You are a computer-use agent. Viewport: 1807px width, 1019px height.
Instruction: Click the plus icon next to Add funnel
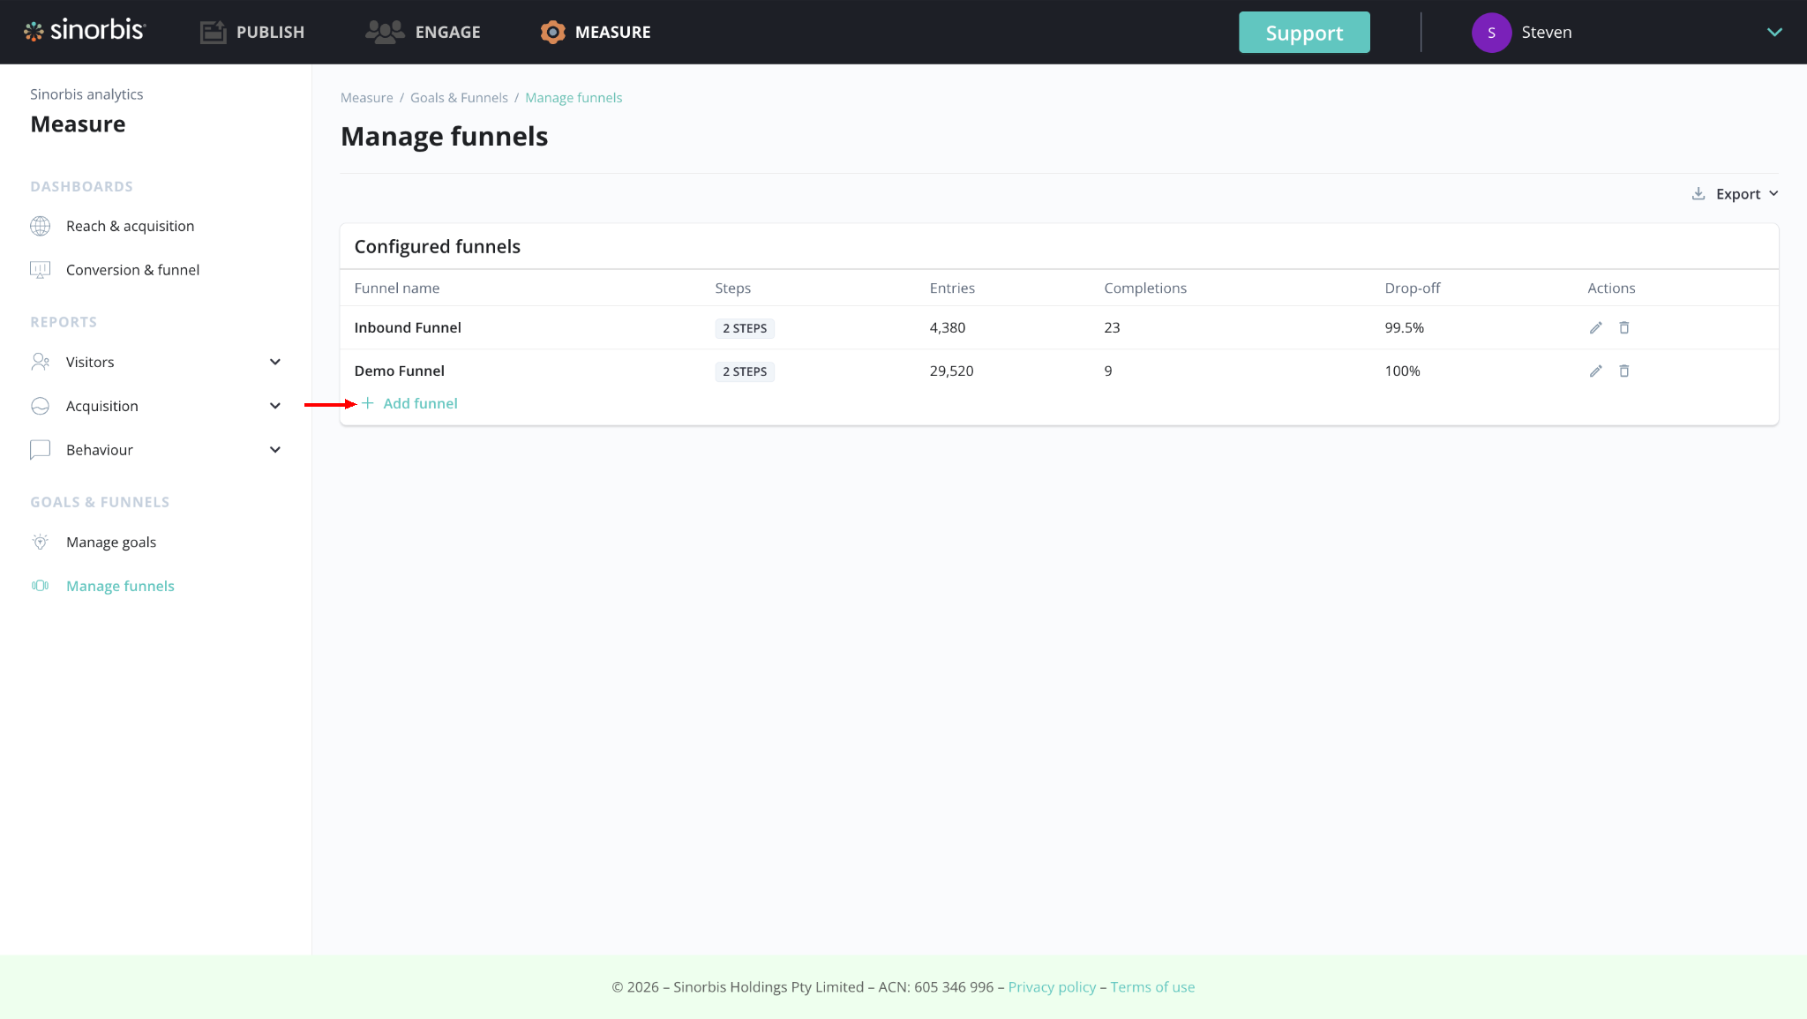pyautogui.click(x=368, y=403)
